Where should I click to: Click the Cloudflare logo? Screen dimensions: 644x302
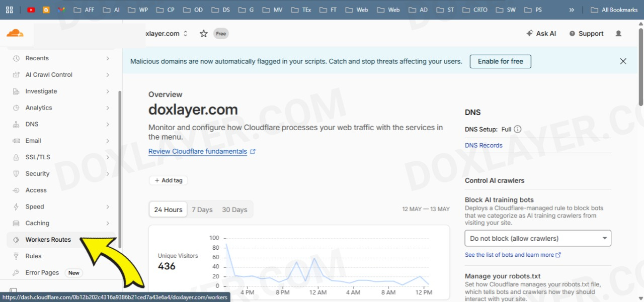[x=15, y=33]
